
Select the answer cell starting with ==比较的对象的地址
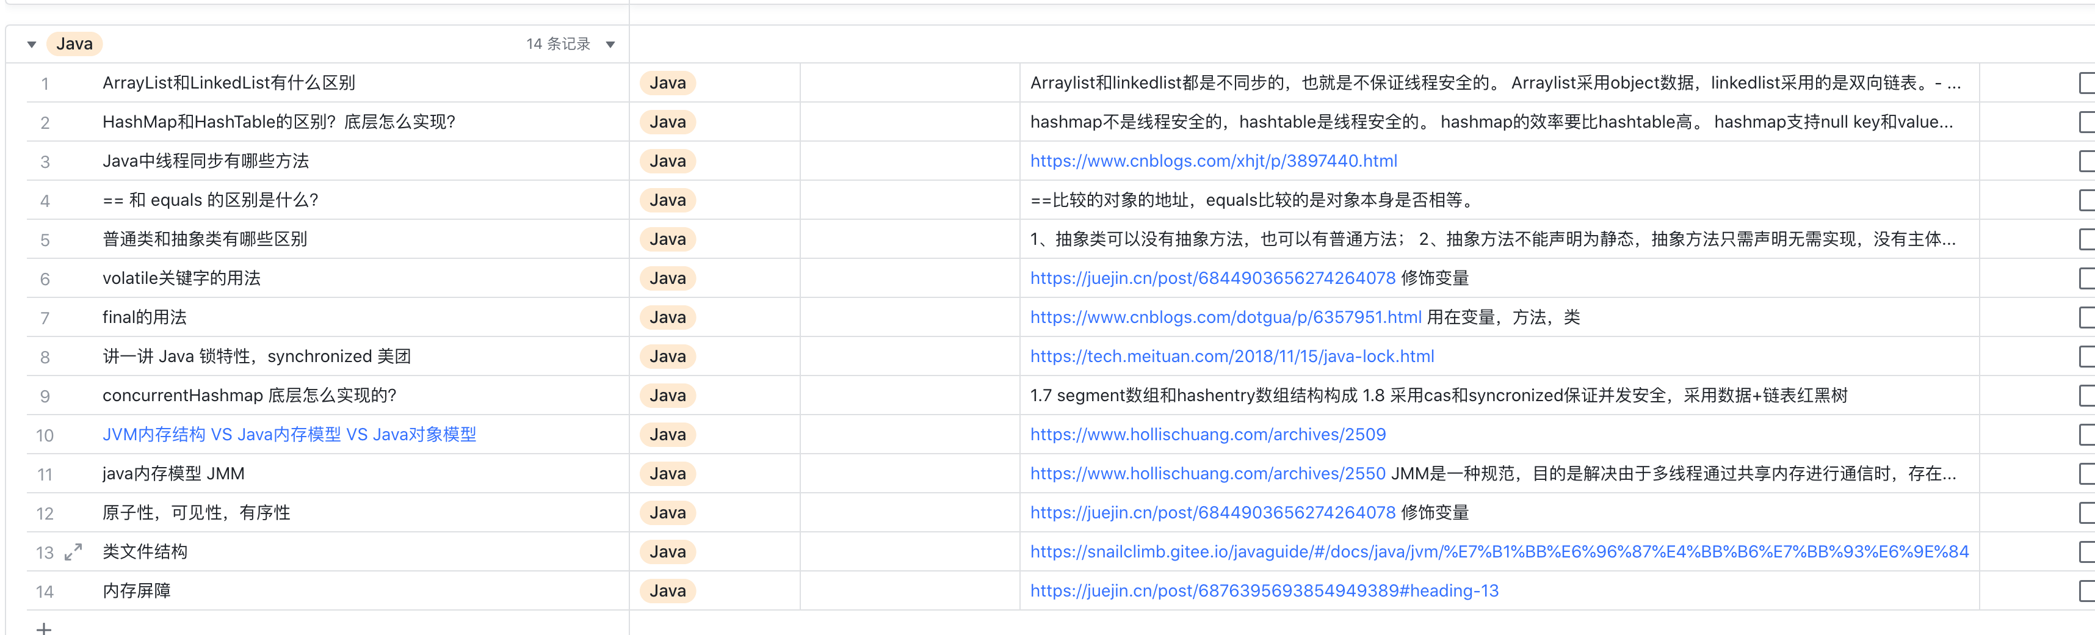(x=1500, y=200)
